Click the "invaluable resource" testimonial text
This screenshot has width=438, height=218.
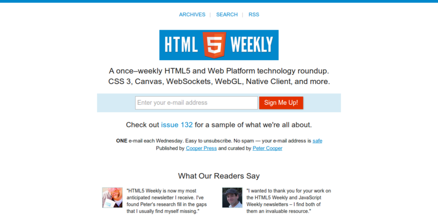pyautogui.click(x=289, y=201)
